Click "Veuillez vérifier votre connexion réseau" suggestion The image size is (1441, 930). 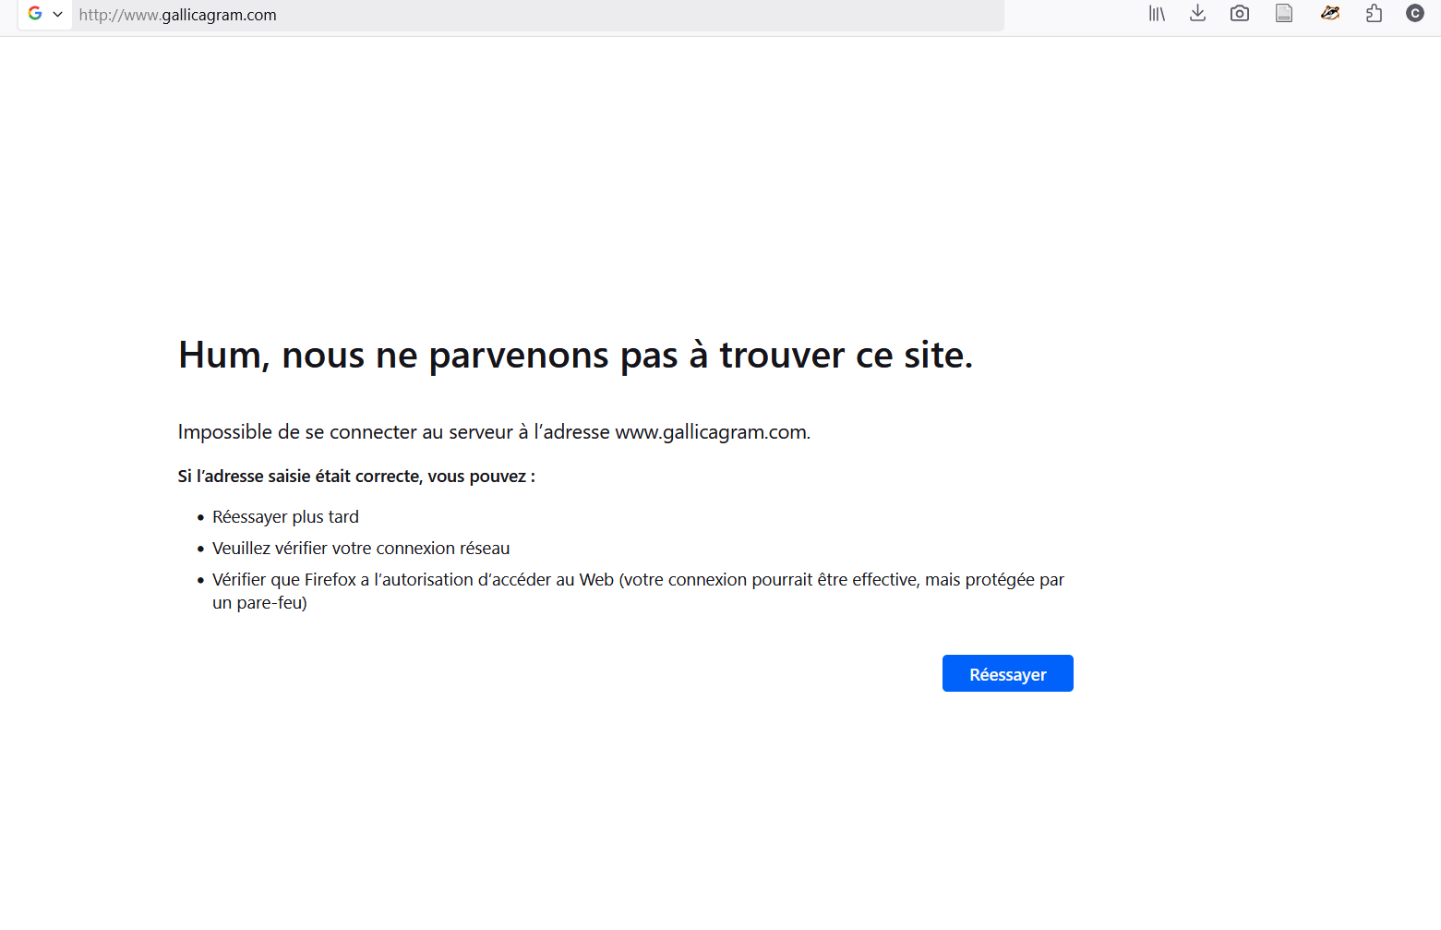point(361,549)
